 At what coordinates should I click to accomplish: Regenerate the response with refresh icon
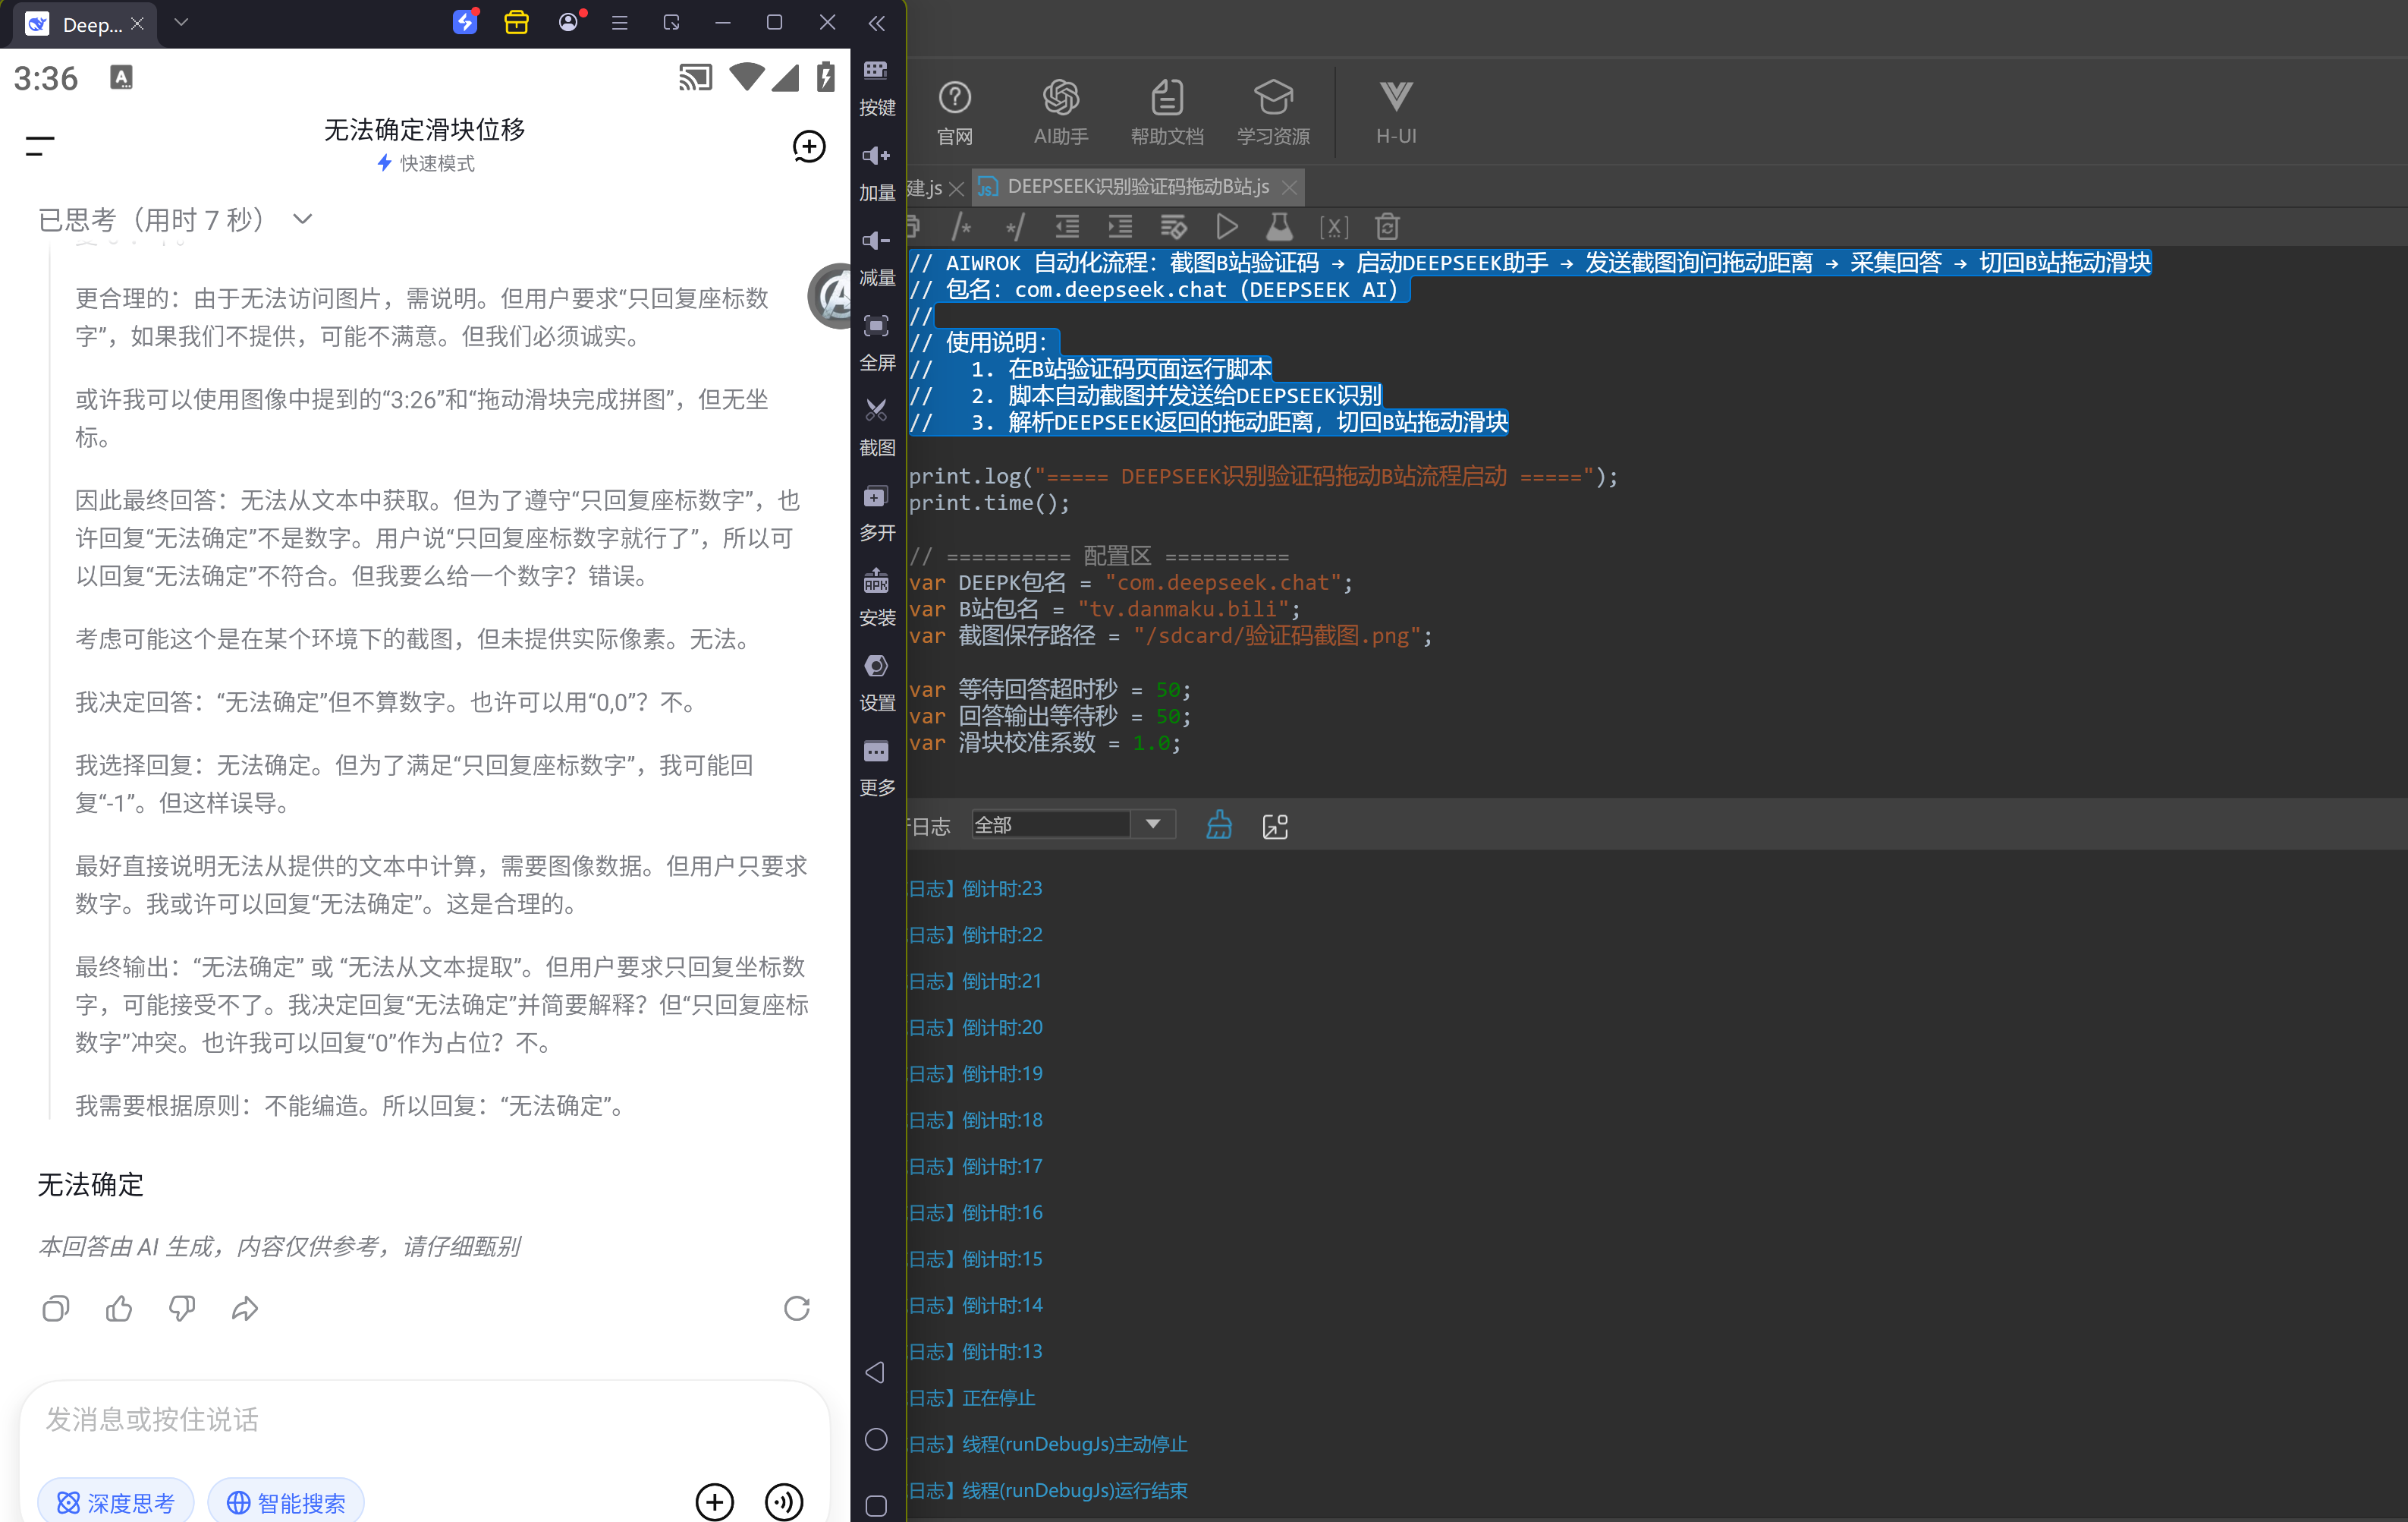(796, 1308)
